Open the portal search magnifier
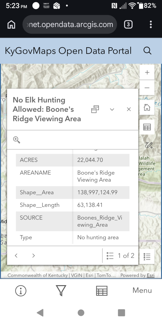The height and width of the screenshot is (324, 162). (147, 51)
